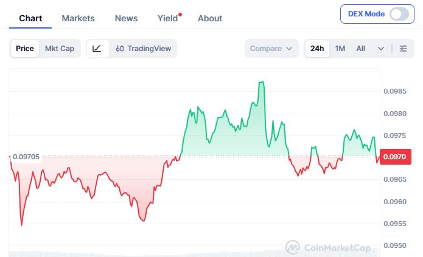Go to the About tab
Viewport: 423px width, 257px height.
[x=210, y=18]
